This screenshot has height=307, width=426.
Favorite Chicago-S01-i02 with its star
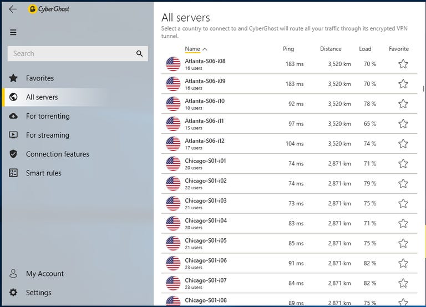click(x=403, y=184)
